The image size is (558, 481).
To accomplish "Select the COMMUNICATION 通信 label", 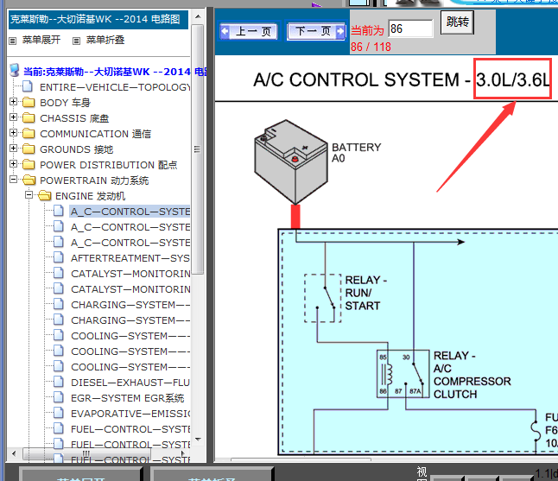I will coord(95,134).
